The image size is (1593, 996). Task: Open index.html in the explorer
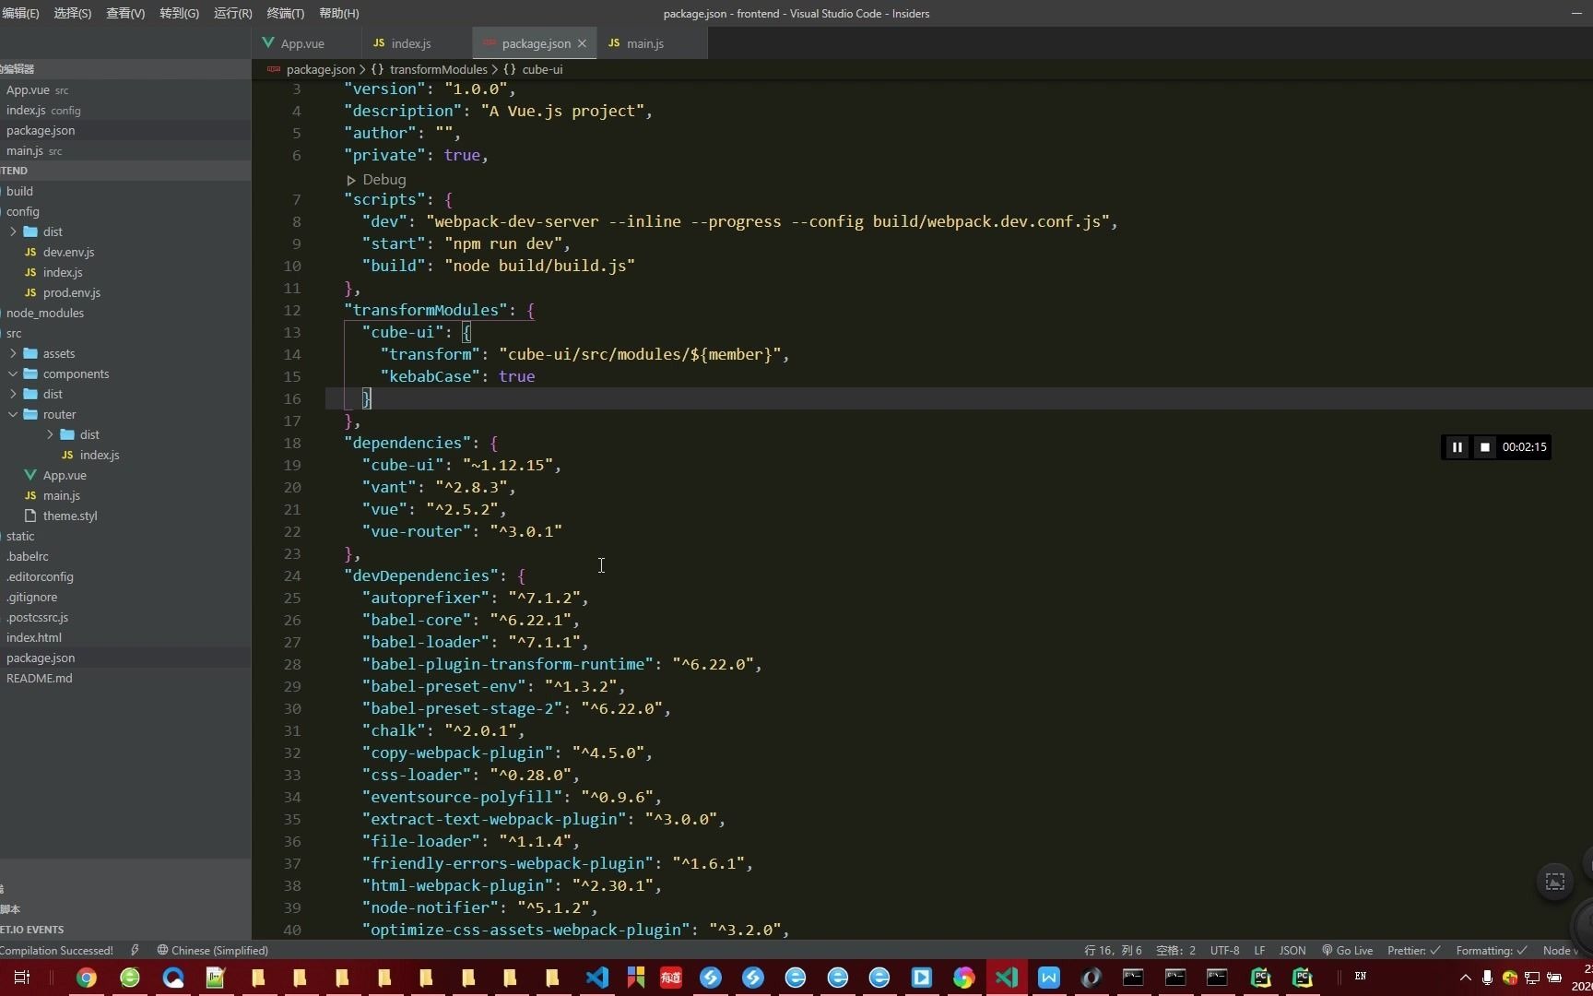[x=33, y=637]
